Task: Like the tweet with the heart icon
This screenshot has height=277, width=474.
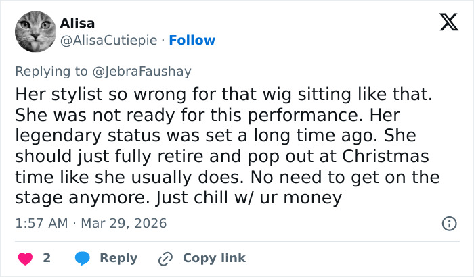Action: (24, 258)
